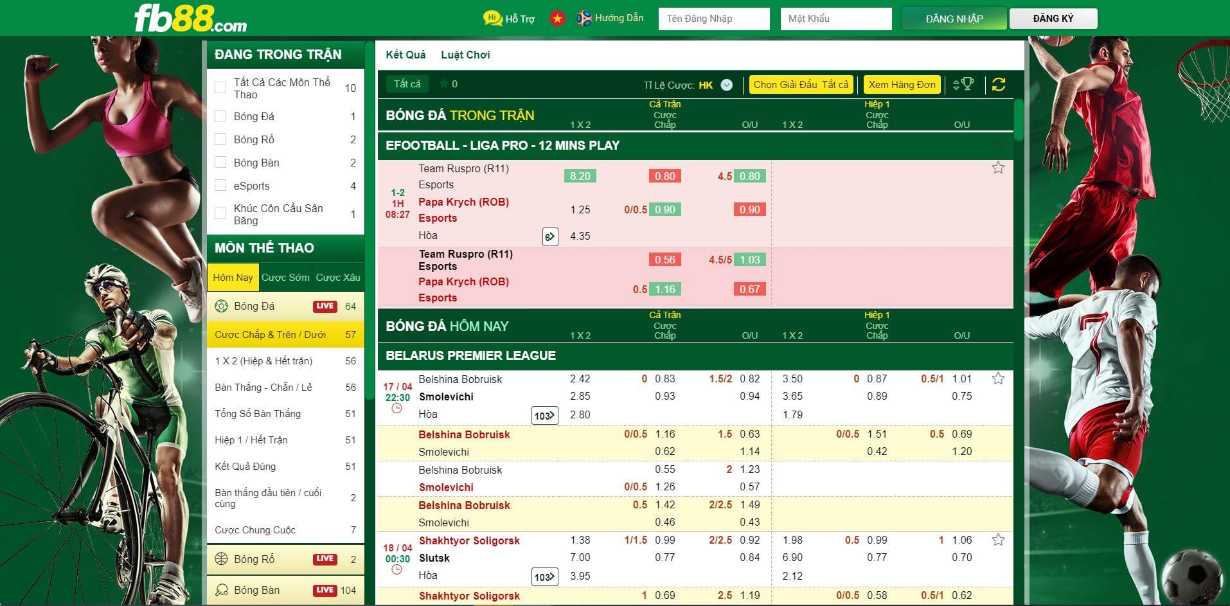Click the fb88.com logo

pyautogui.click(x=190, y=19)
